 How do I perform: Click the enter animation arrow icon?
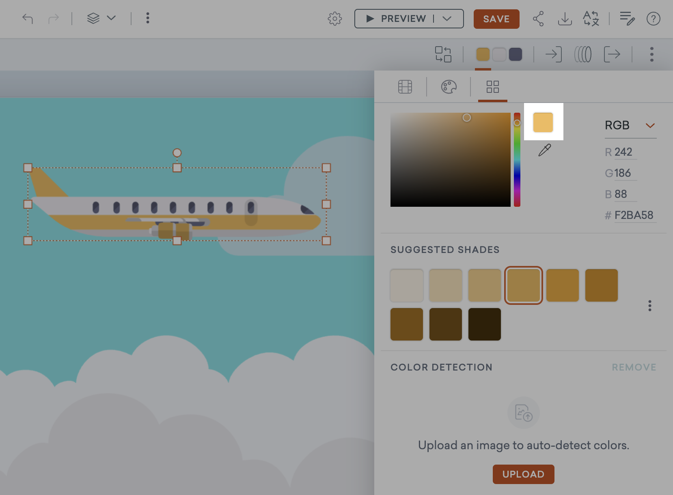click(x=553, y=54)
